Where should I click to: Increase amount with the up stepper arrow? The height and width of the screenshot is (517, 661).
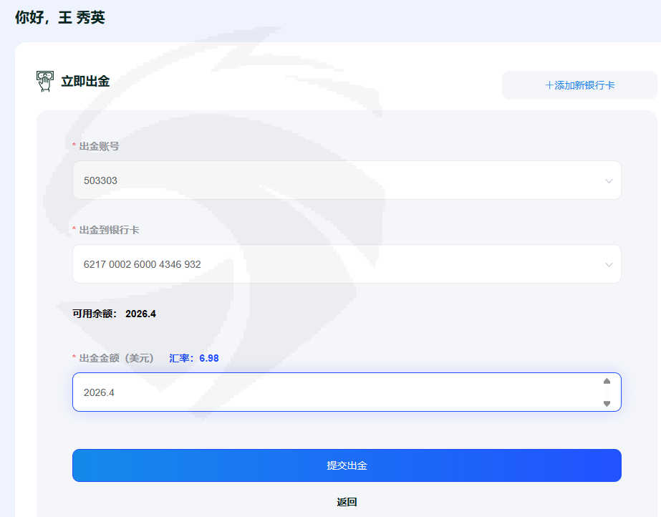(x=607, y=382)
